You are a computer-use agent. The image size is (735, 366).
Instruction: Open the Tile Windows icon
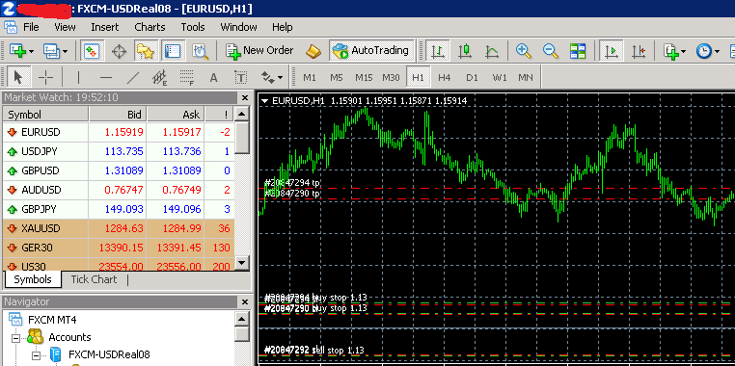tap(578, 50)
